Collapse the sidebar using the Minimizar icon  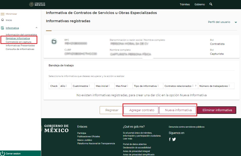tap(2, 14)
